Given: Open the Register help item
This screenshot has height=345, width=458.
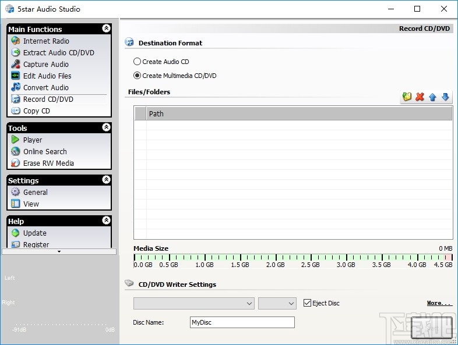Looking at the screenshot, I should click(x=36, y=244).
